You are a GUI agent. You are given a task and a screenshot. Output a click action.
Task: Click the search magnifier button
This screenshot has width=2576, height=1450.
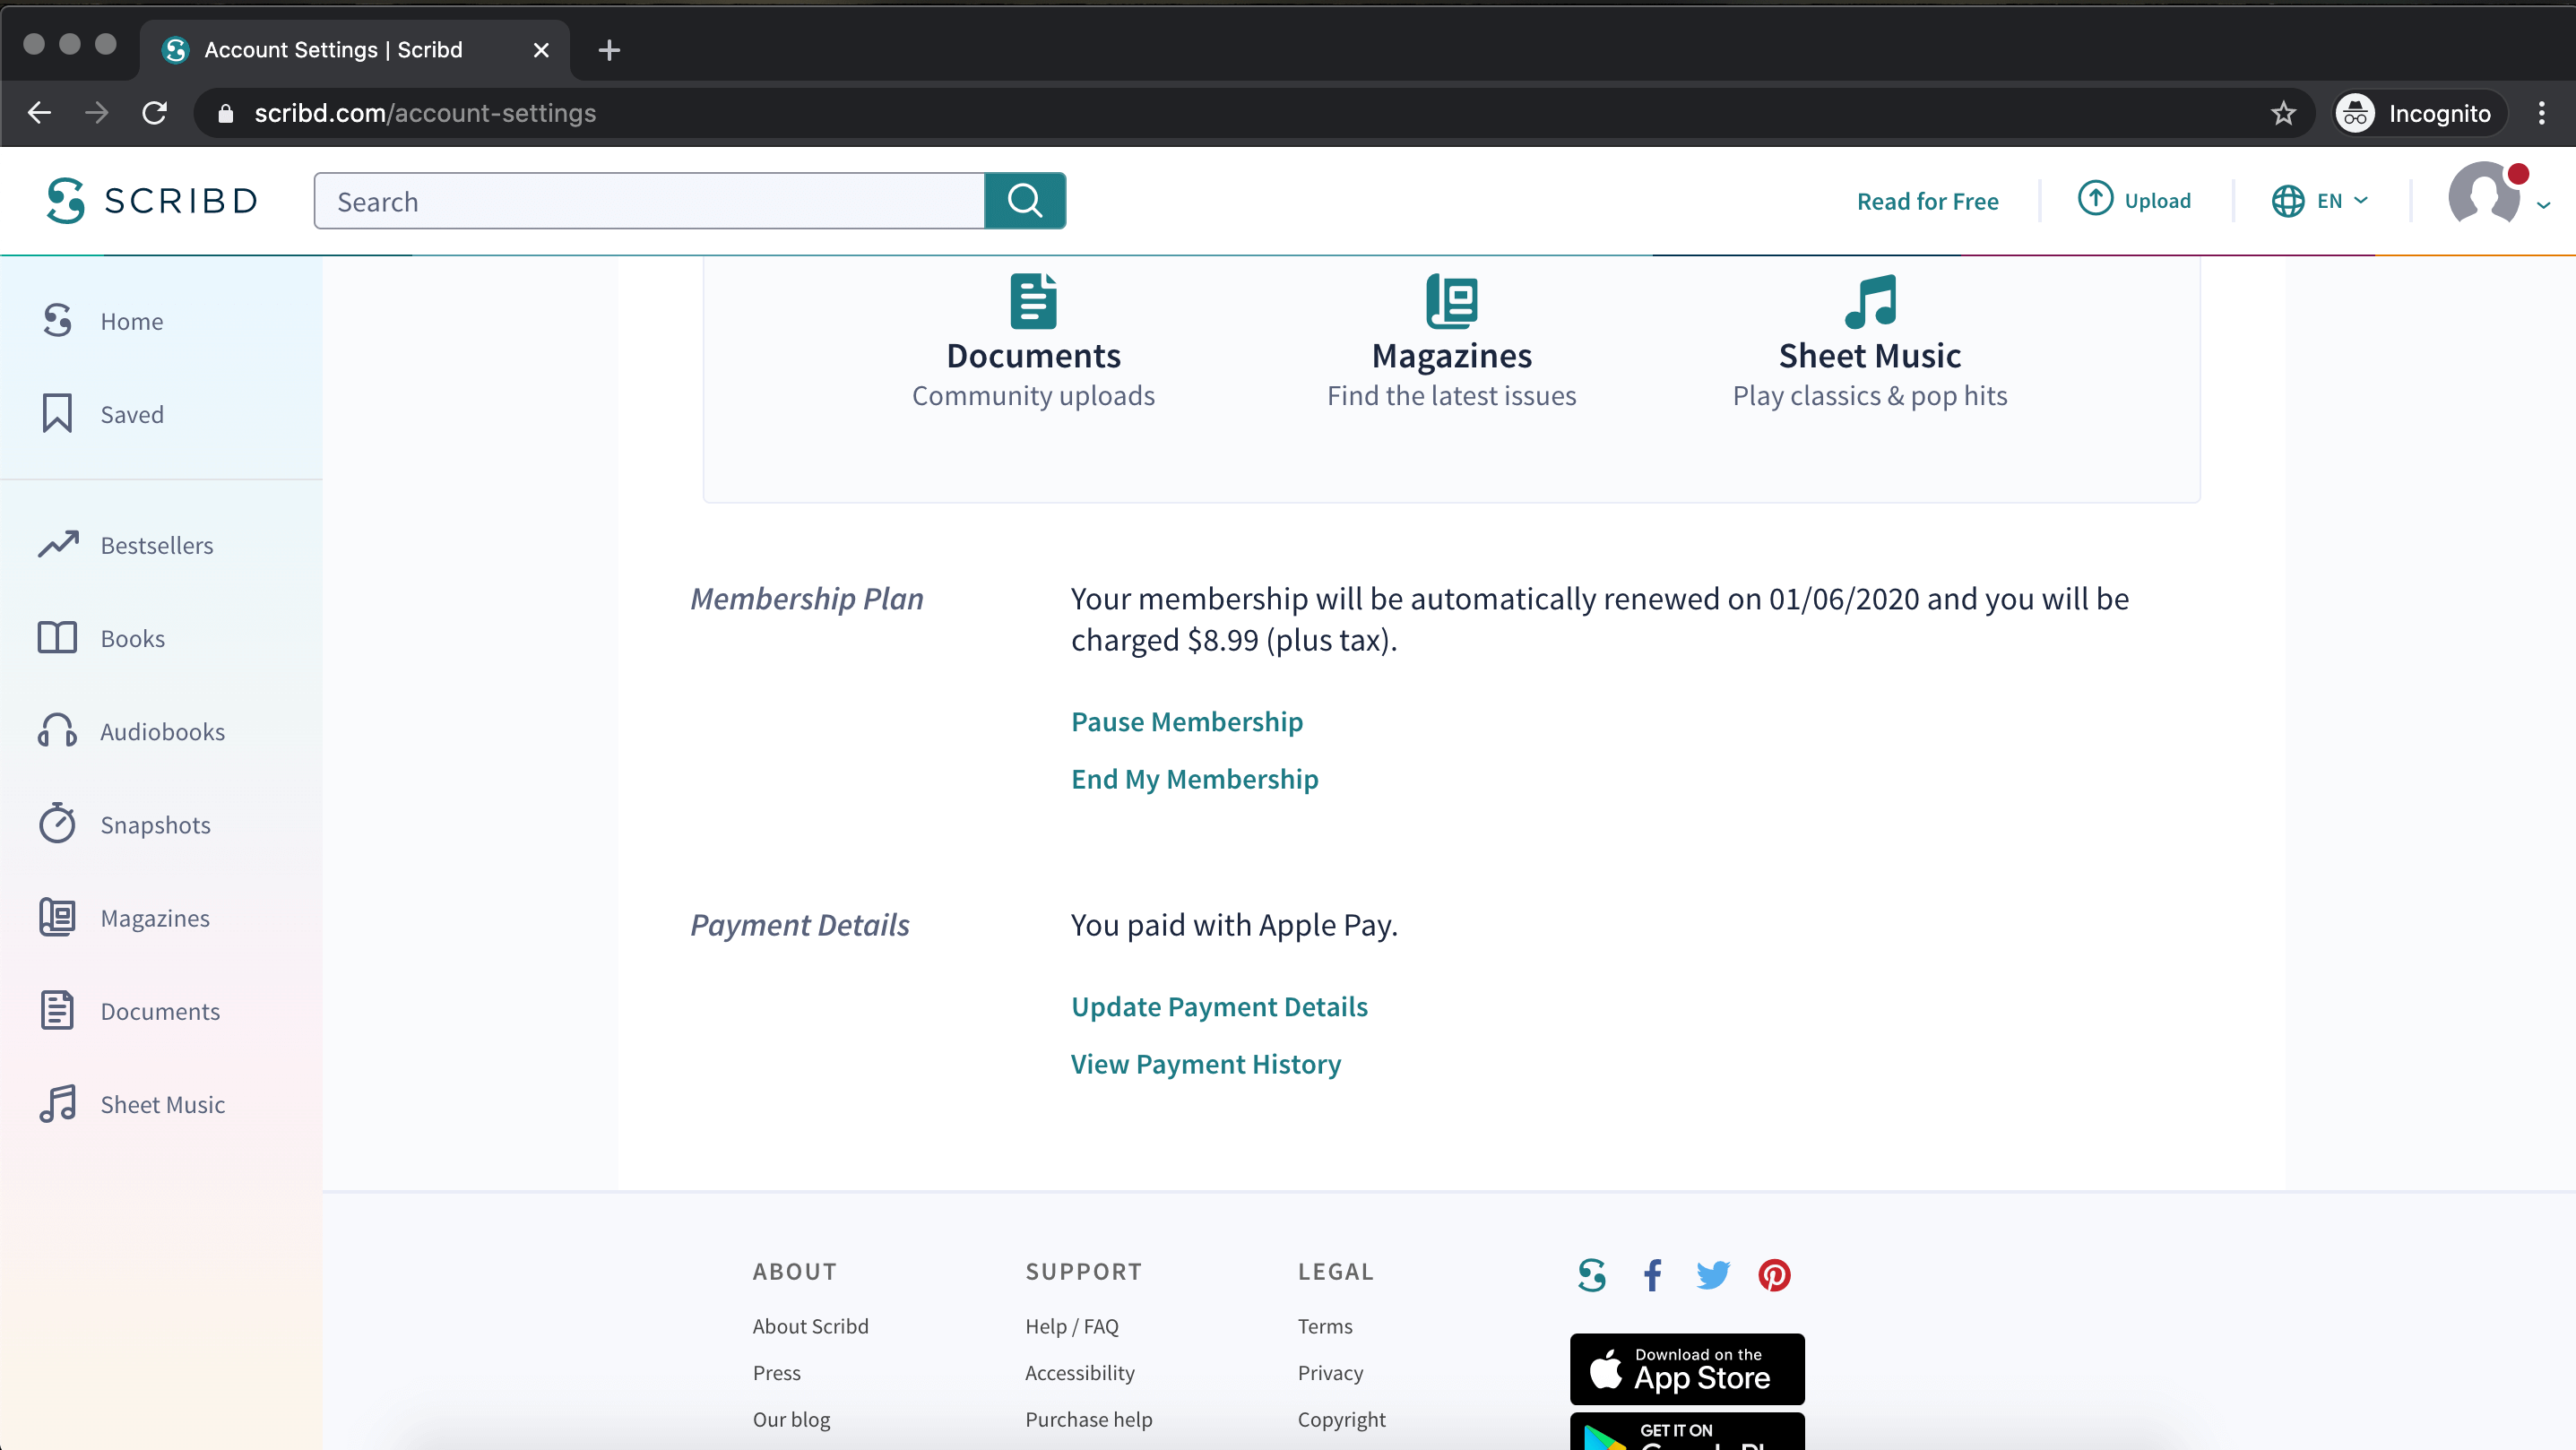pyautogui.click(x=1024, y=201)
